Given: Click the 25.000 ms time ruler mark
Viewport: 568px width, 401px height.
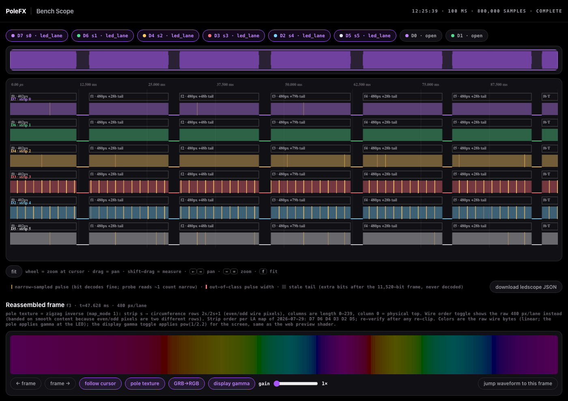Looking at the screenshot, I should click(157, 85).
